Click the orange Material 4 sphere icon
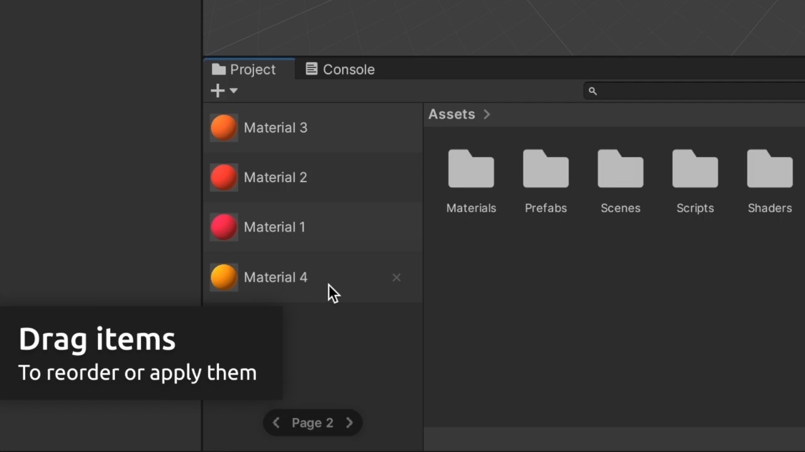The height and width of the screenshot is (452, 805). (224, 277)
